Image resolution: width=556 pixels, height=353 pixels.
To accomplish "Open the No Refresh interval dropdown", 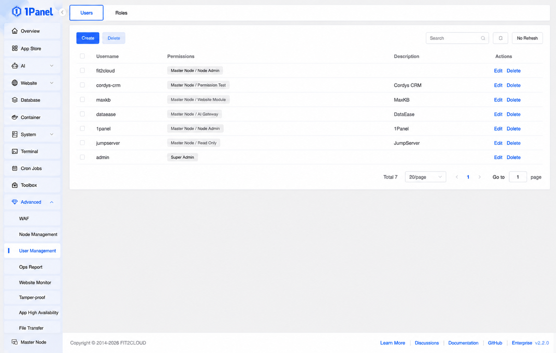I will tap(527, 38).
